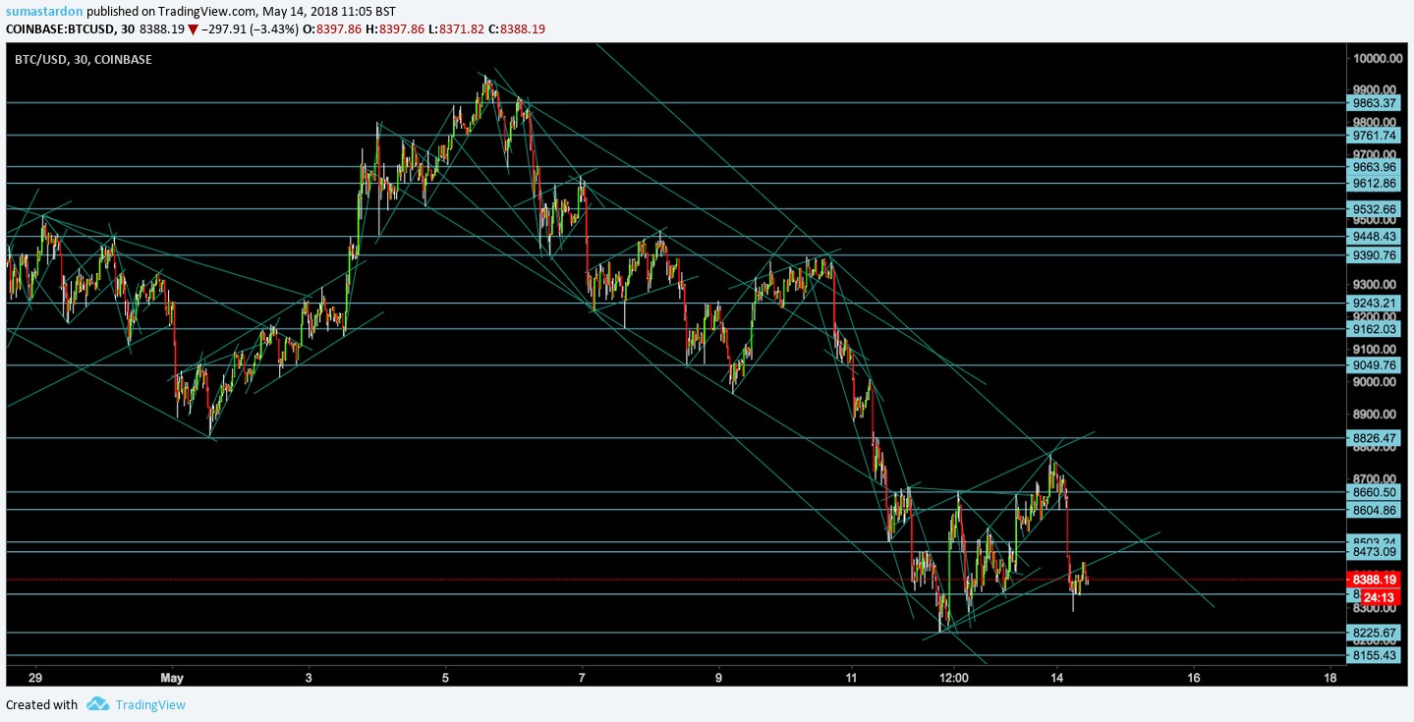
Task: Click the 7 date on time axis
Action: click(583, 678)
